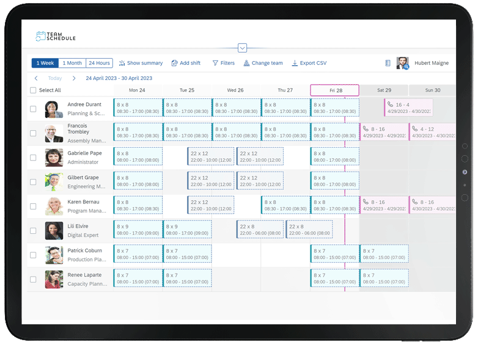
Task: Click the Export CSV download icon
Action: (x=295, y=63)
